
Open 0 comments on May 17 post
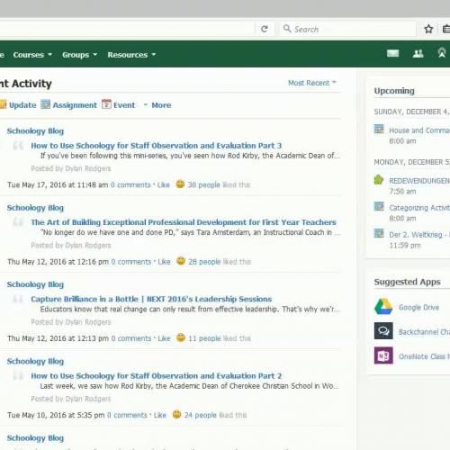pos(130,184)
